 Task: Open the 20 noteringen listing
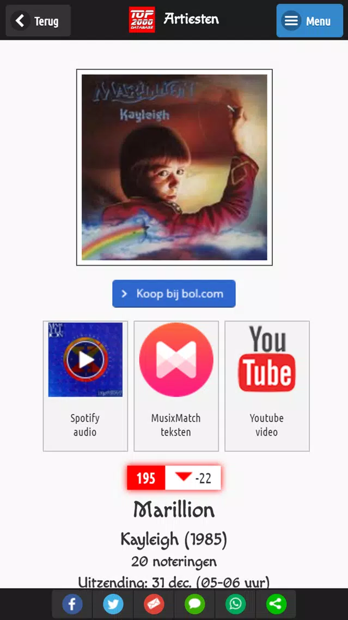click(174, 562)
